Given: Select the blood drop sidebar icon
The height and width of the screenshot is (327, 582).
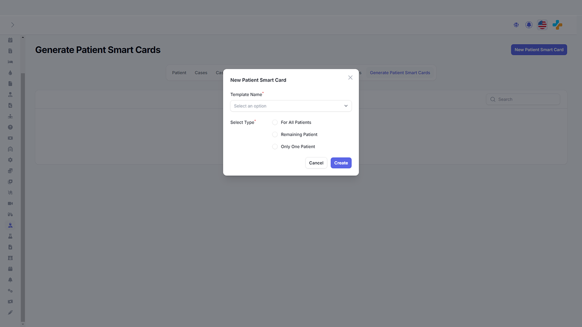Looking at the screenshot, I should pyautogui.click(x=10, y=73).
